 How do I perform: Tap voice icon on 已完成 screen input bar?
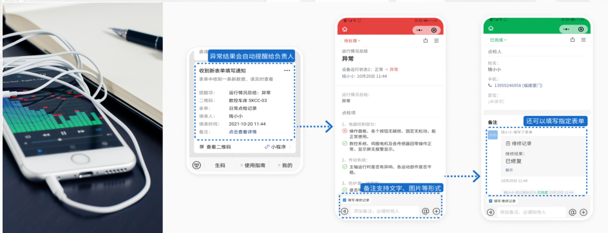pos(491,212)
